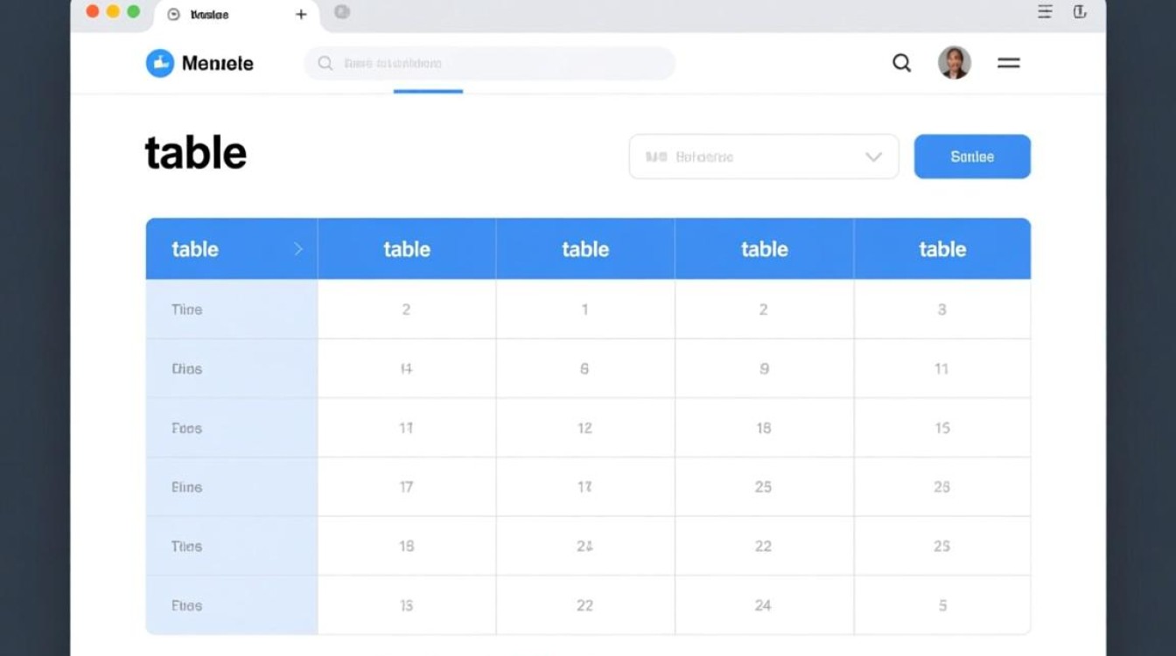Click the red traffic light control
Screen dimensions: 1176x656
91,13
